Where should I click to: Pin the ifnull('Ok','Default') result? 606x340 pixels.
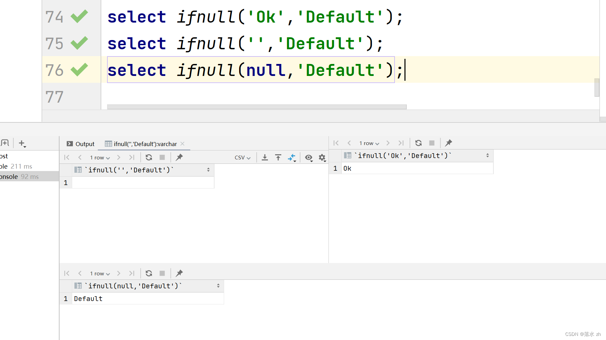[x=449, y=143]
